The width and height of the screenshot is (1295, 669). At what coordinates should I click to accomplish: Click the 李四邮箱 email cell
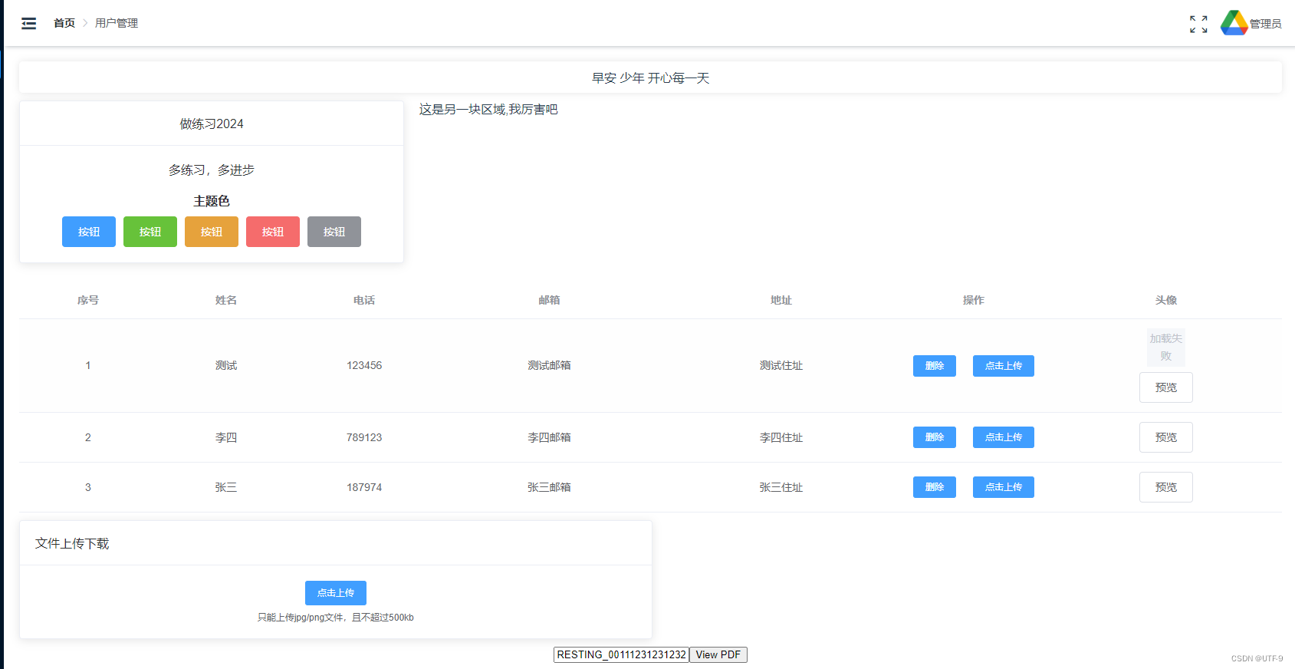[549, 437]
